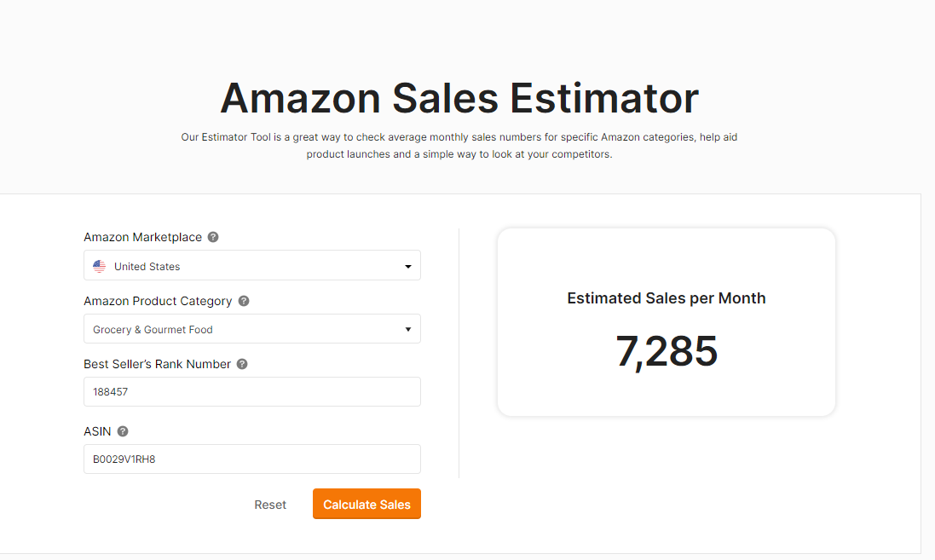Expand the marketplace selector using its caret arrow

pos(408,266)
